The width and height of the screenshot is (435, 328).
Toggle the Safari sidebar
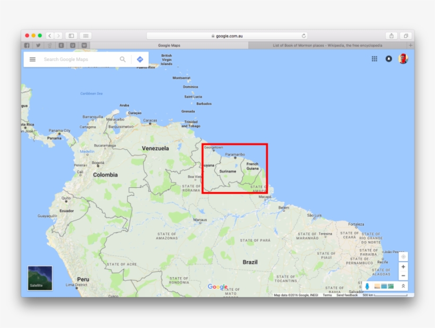(72, 35)
